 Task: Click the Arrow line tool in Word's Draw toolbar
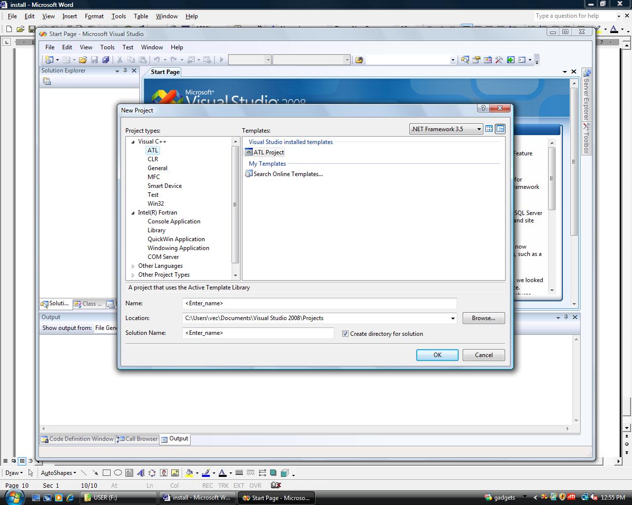click(x=95, y=472)
